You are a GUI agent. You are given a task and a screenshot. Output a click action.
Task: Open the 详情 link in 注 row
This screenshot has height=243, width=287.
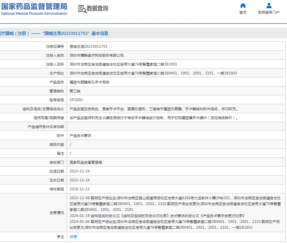pyautogui.click(x=73, y=237)
